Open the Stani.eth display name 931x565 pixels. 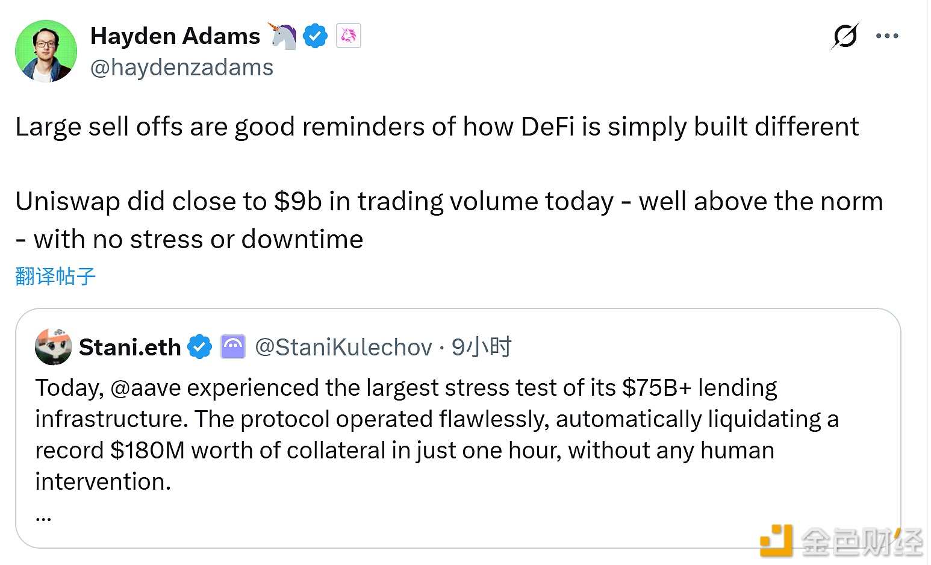129,348
